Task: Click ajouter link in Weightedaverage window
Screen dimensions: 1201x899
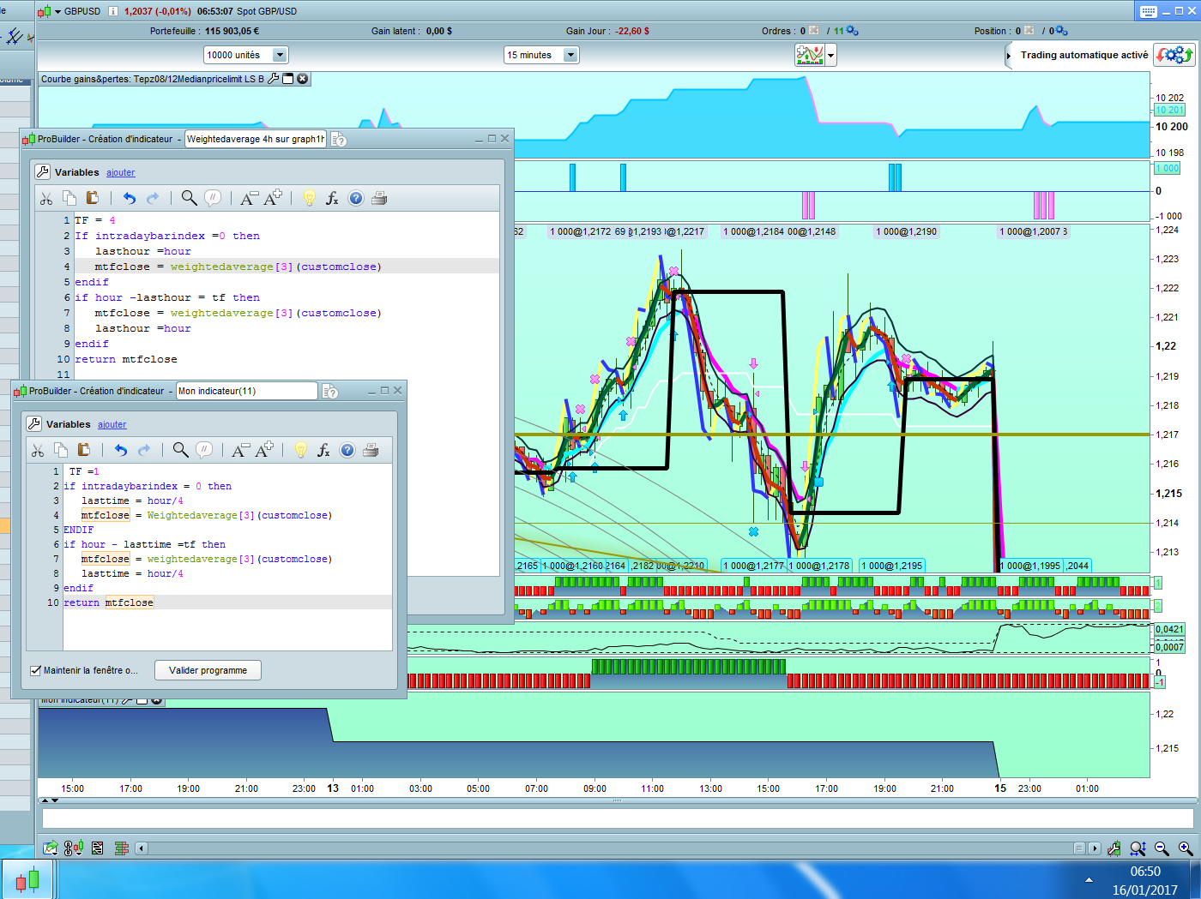Action: point(120,172)
